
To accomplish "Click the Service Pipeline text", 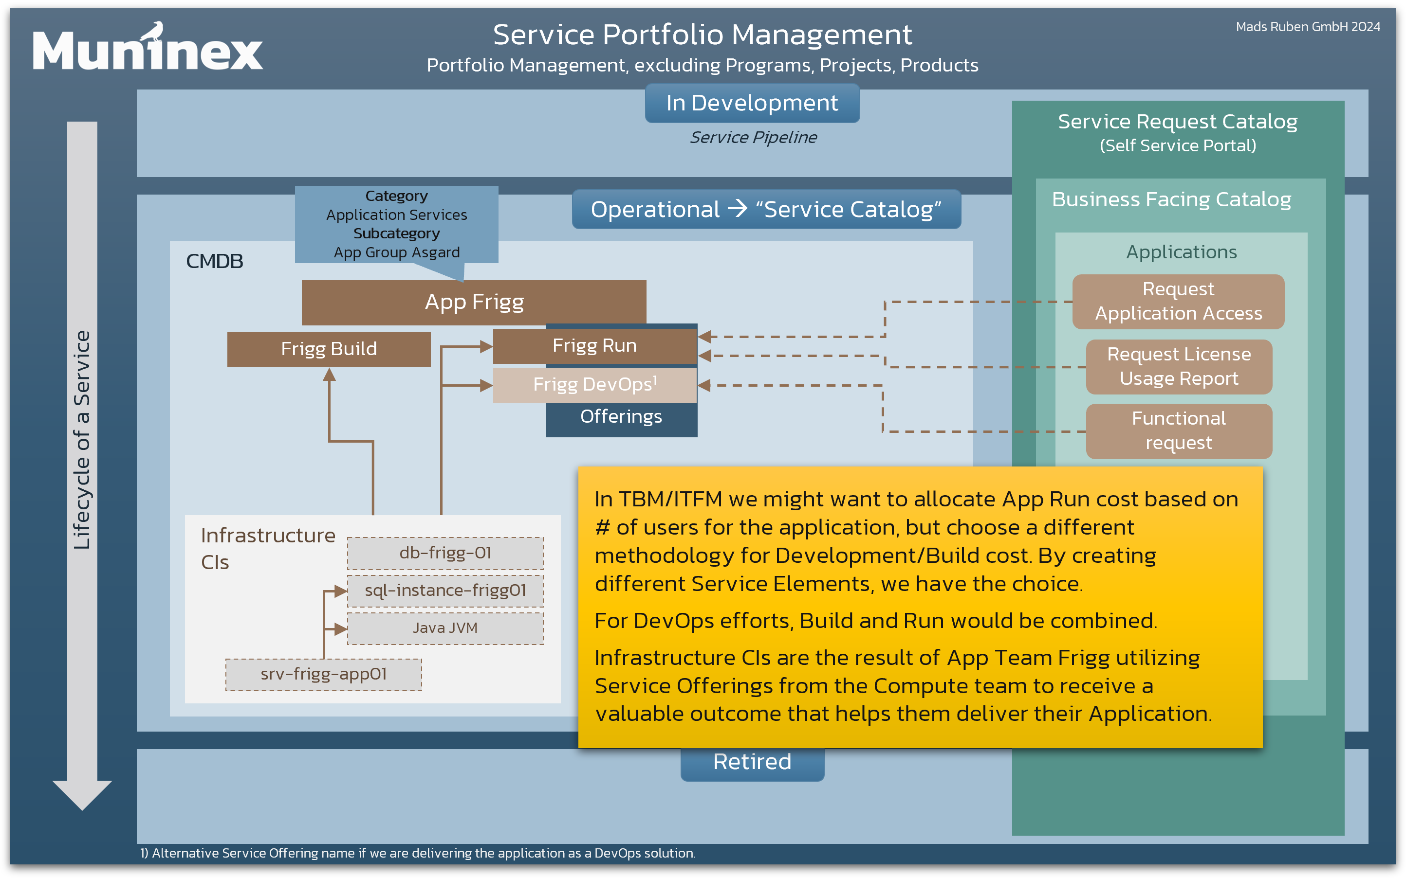I will (x=753, y=137).
